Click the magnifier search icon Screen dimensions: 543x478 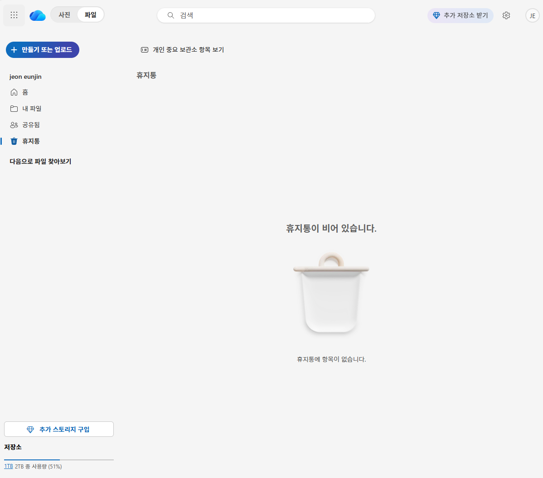pos(171,15)
